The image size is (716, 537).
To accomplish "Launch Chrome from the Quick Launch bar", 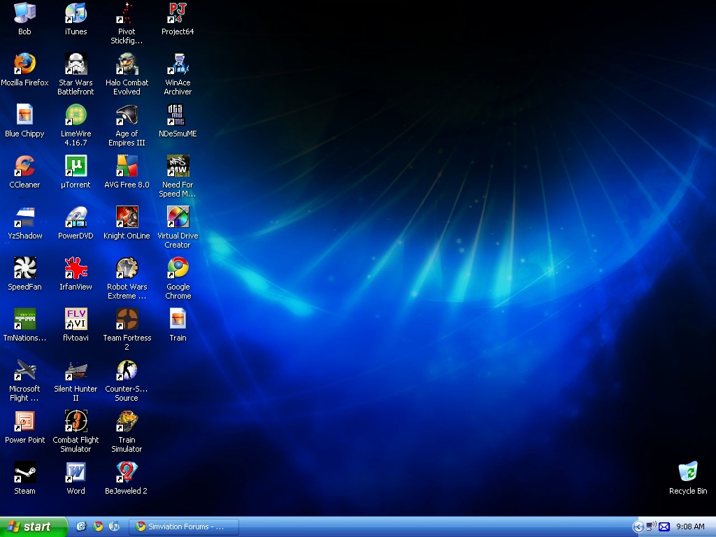I will pyautogui.click(x=98, y=527).
